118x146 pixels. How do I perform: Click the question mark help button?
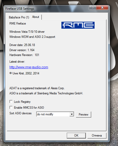pyautogui.click(x=93, y=7)
